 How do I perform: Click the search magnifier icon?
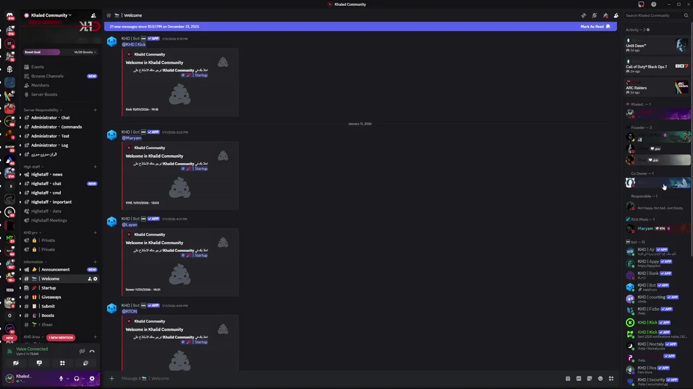click(686, 15)
